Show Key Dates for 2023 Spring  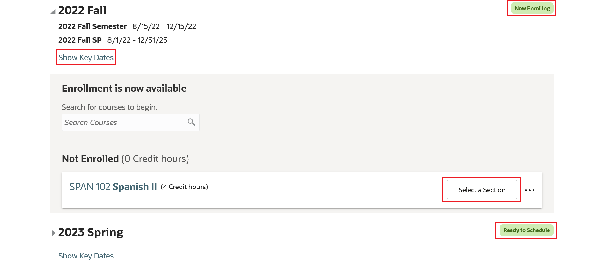click(x=86, y=256)
